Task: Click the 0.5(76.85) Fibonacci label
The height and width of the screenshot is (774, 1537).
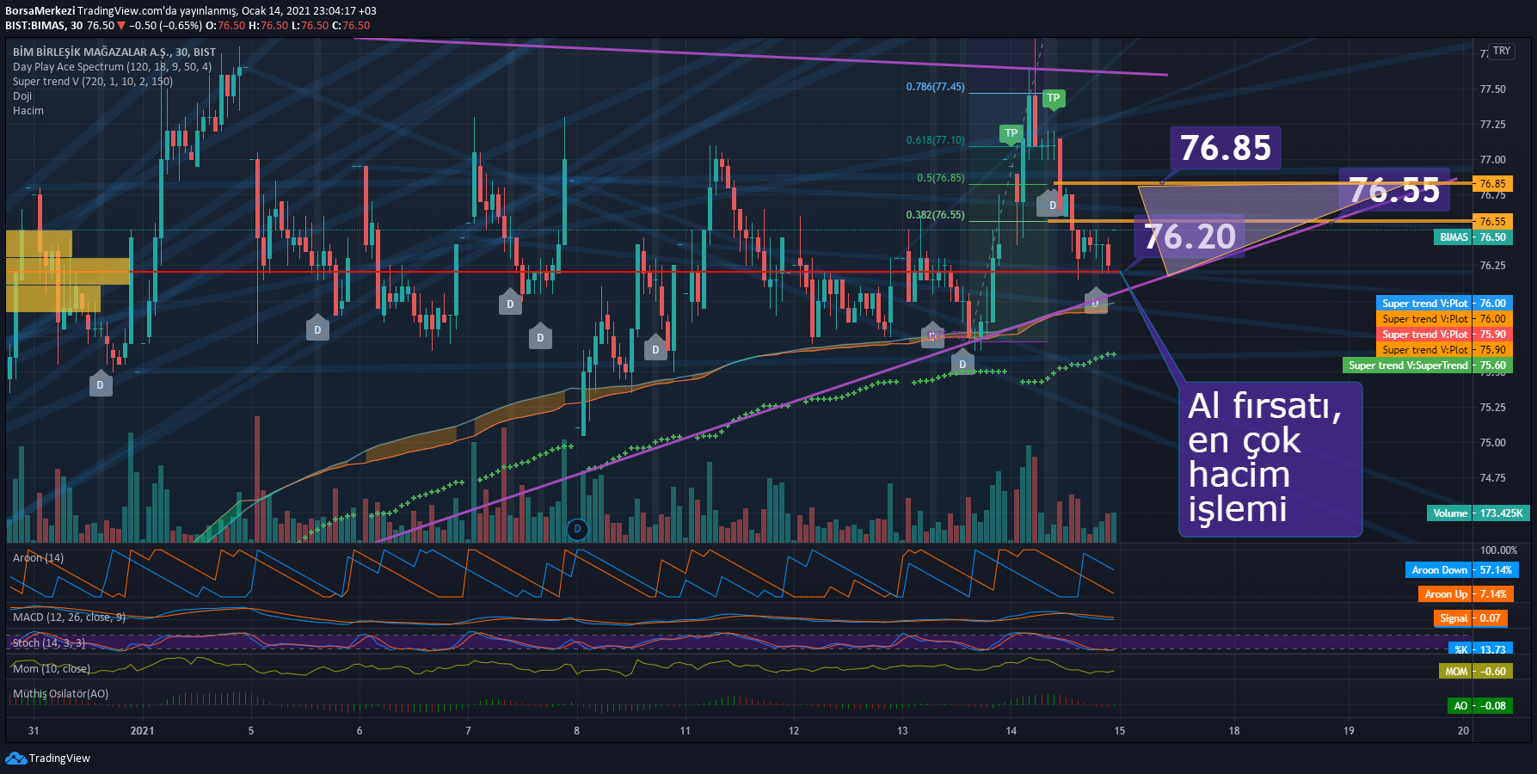Action: click(x=941, y=178)
